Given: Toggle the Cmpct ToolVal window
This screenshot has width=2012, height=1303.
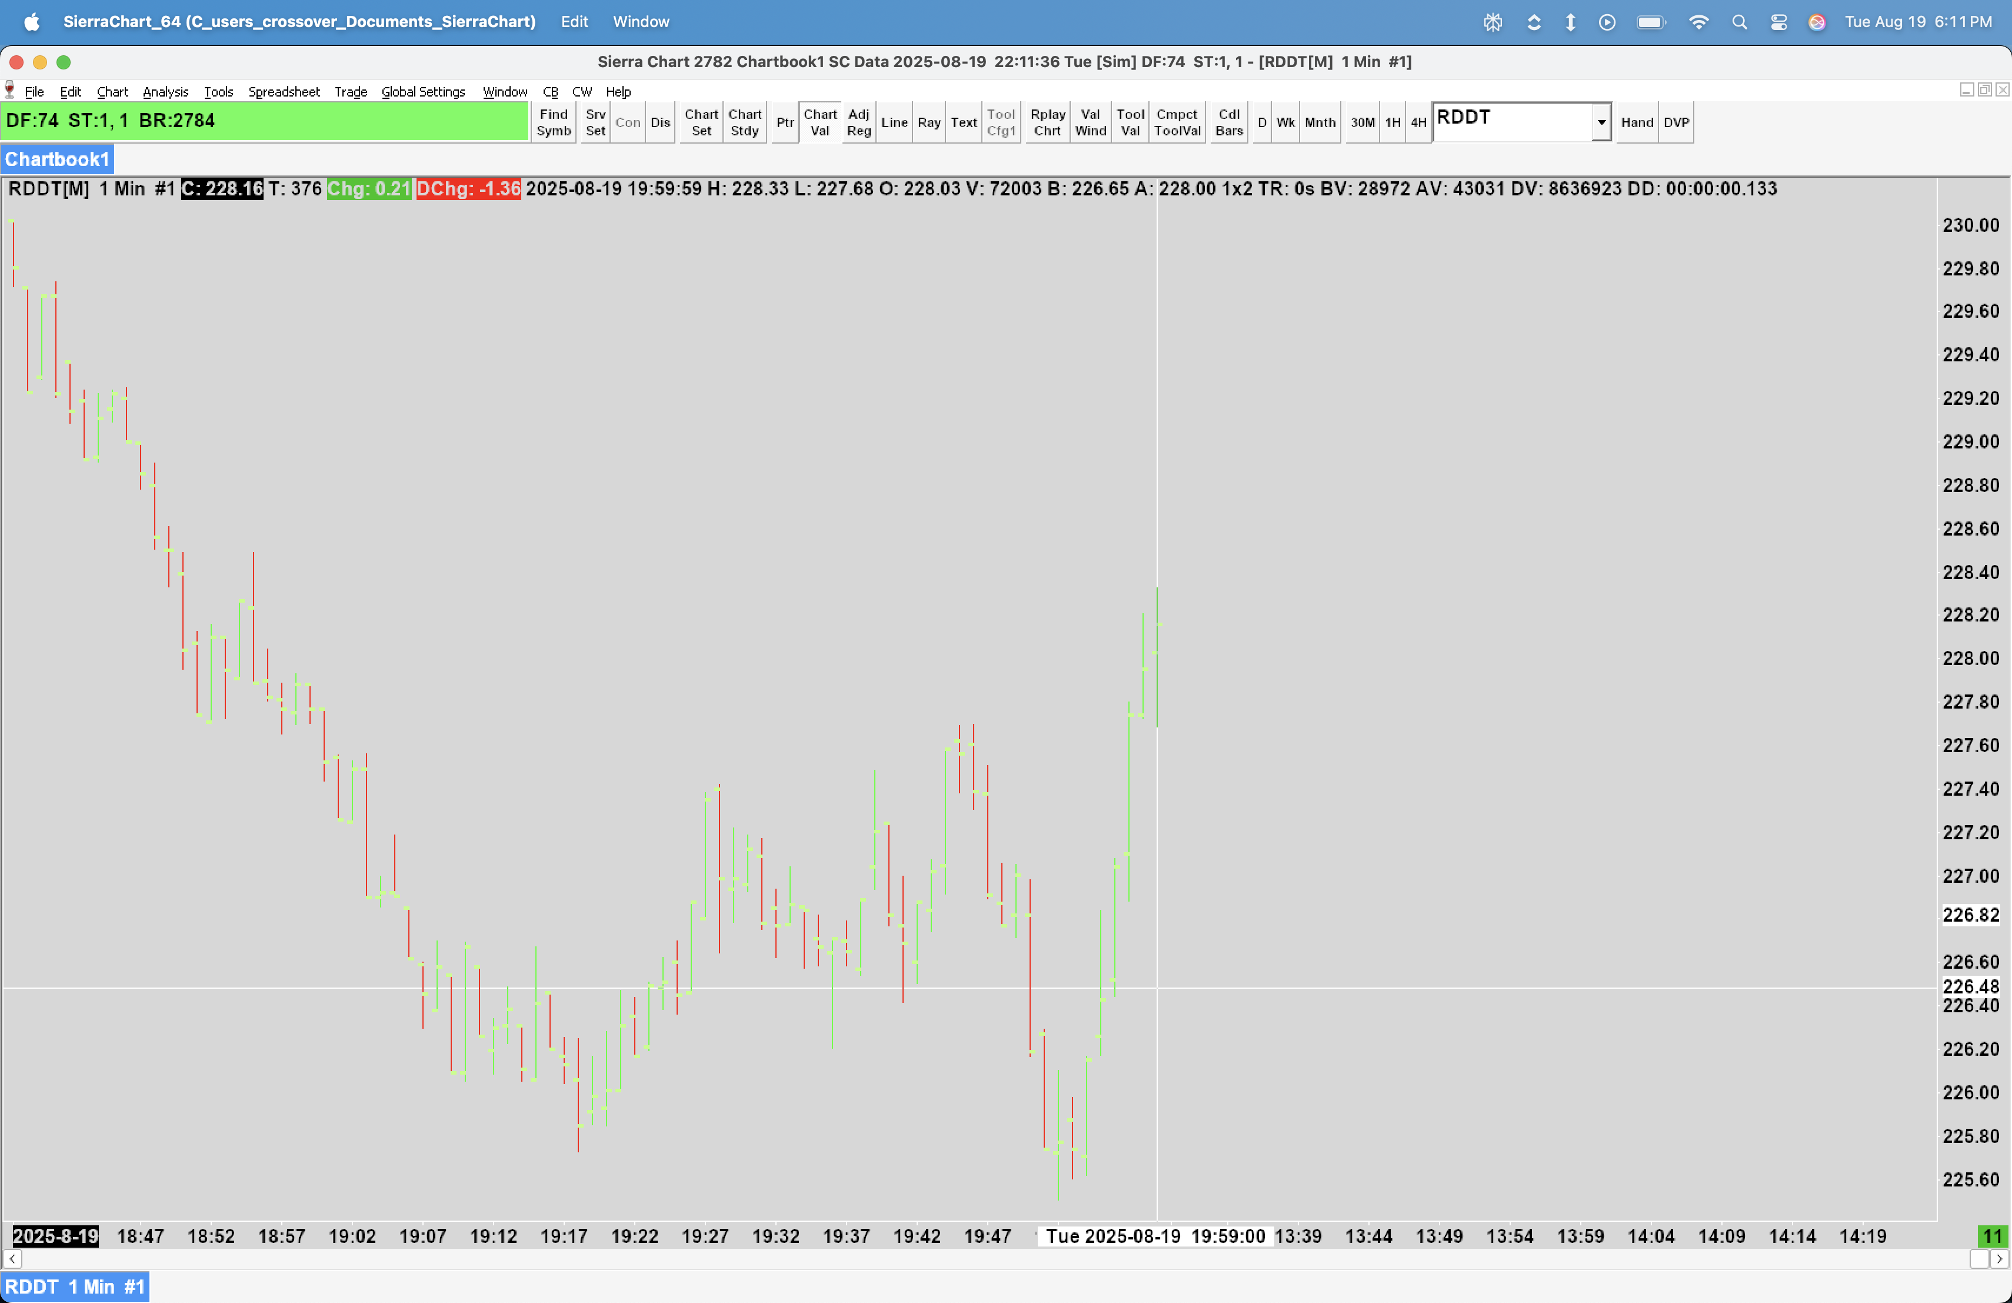Looking at the screenshot, I should click(1177, 122).
